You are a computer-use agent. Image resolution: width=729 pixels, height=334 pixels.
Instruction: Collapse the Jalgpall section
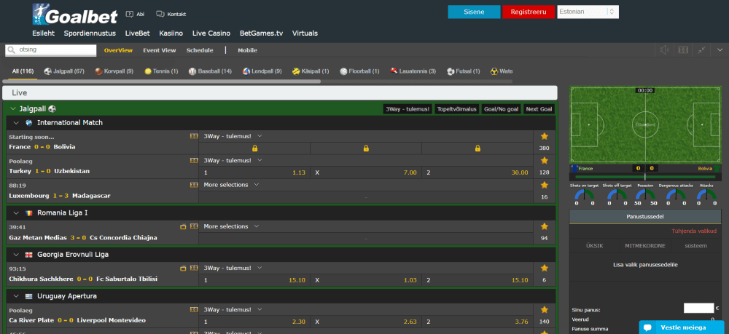13,109
